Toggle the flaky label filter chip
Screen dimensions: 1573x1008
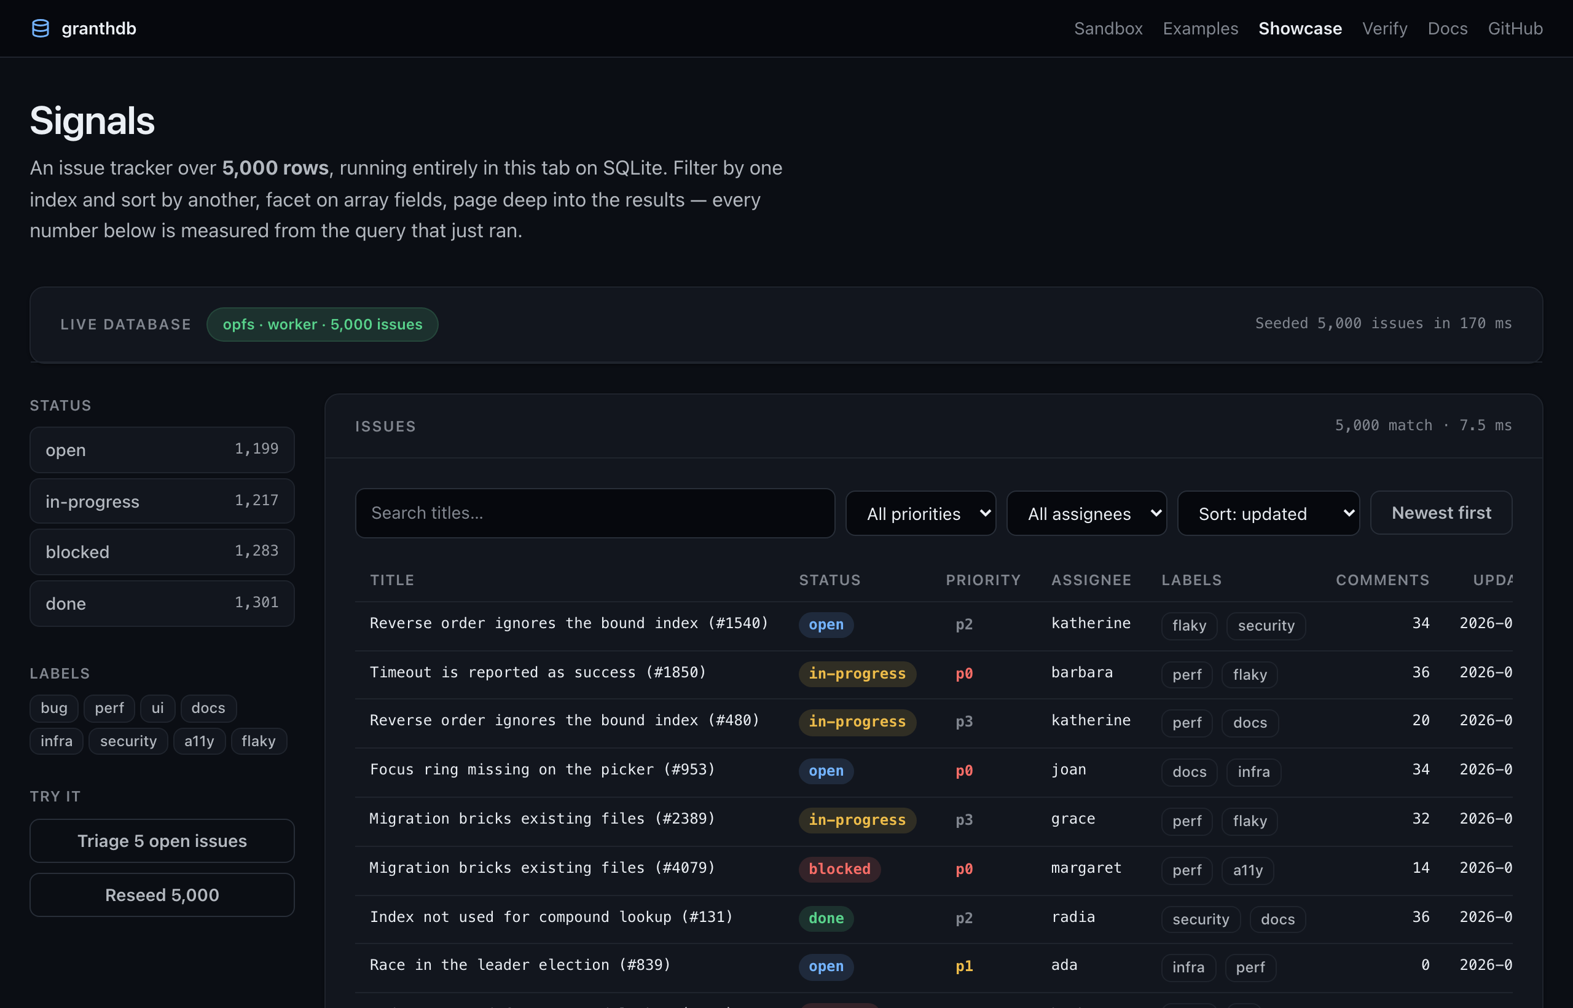coord(259,741)
